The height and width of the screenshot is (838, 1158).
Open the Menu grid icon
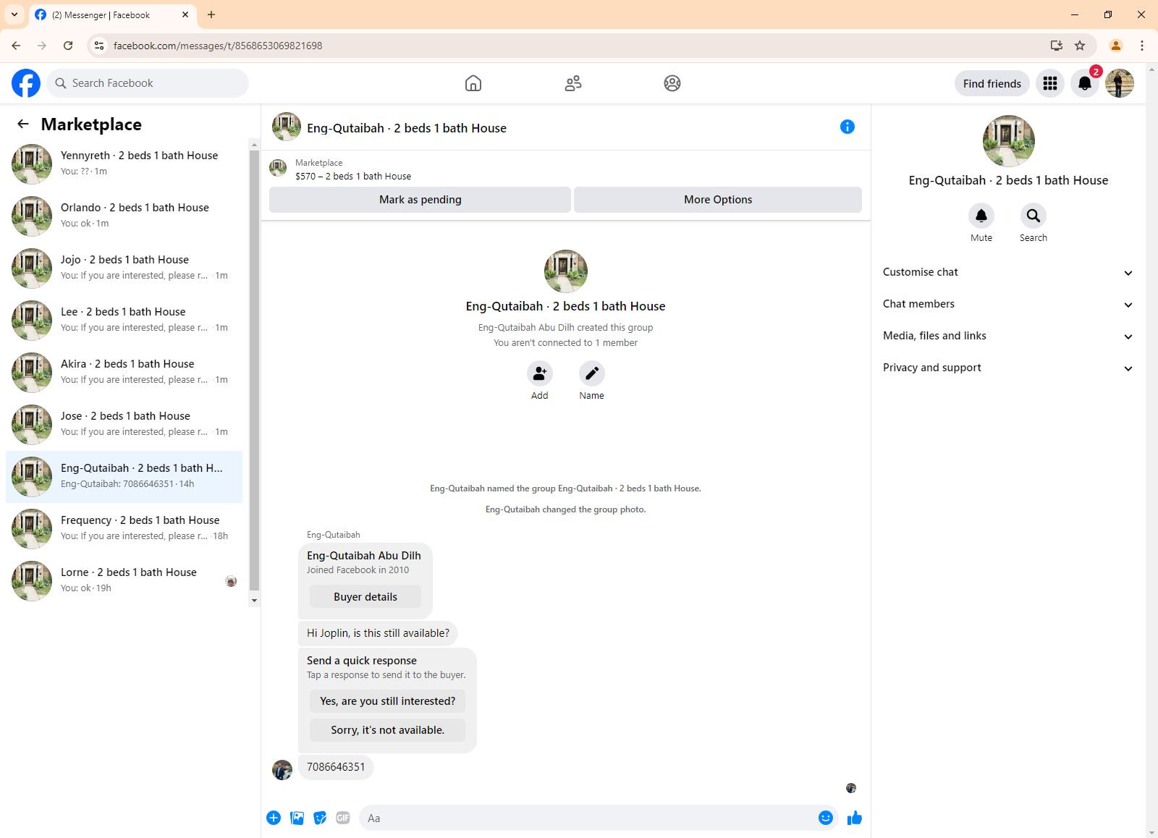[x=1050, y=83]
